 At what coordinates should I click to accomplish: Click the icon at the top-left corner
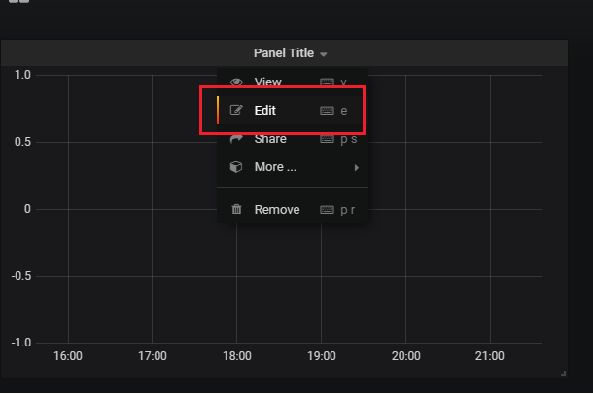click(x=17, y=2)
